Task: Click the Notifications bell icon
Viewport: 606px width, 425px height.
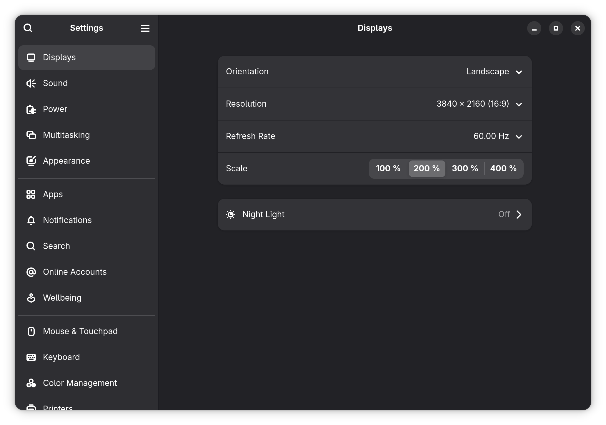Action: pos(31,220)
